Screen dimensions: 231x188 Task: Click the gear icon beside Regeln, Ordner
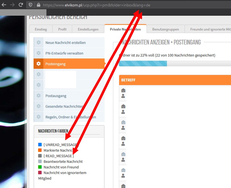[x=39, y=117]
